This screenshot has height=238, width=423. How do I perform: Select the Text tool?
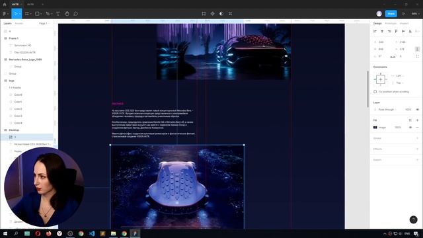click(58, 13)
